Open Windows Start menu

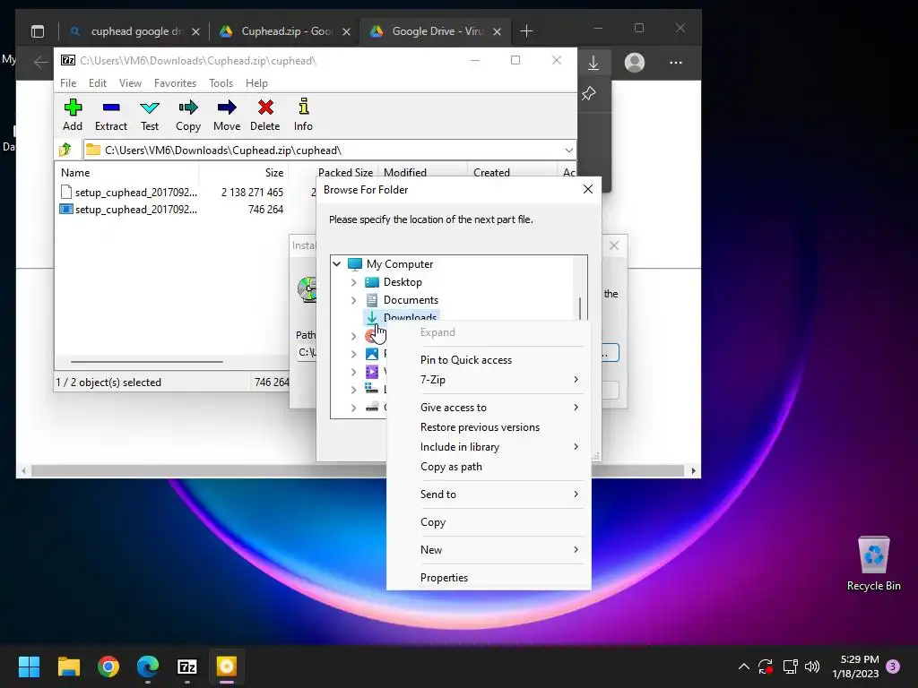(29, 666)
